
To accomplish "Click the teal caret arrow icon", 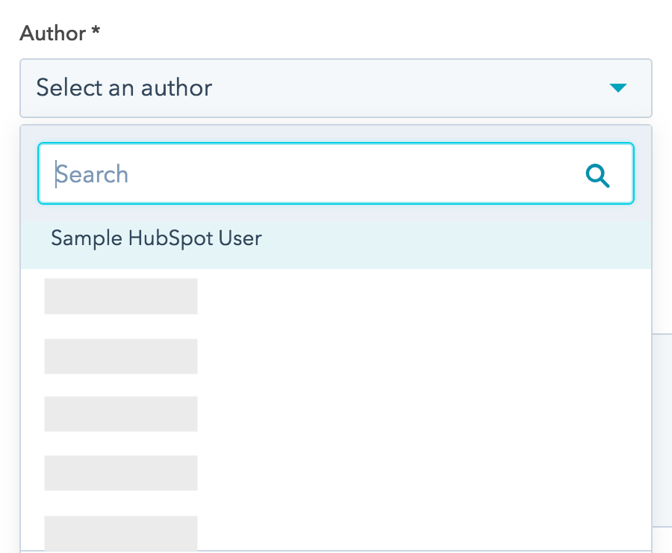I will (x=618, y=88).
